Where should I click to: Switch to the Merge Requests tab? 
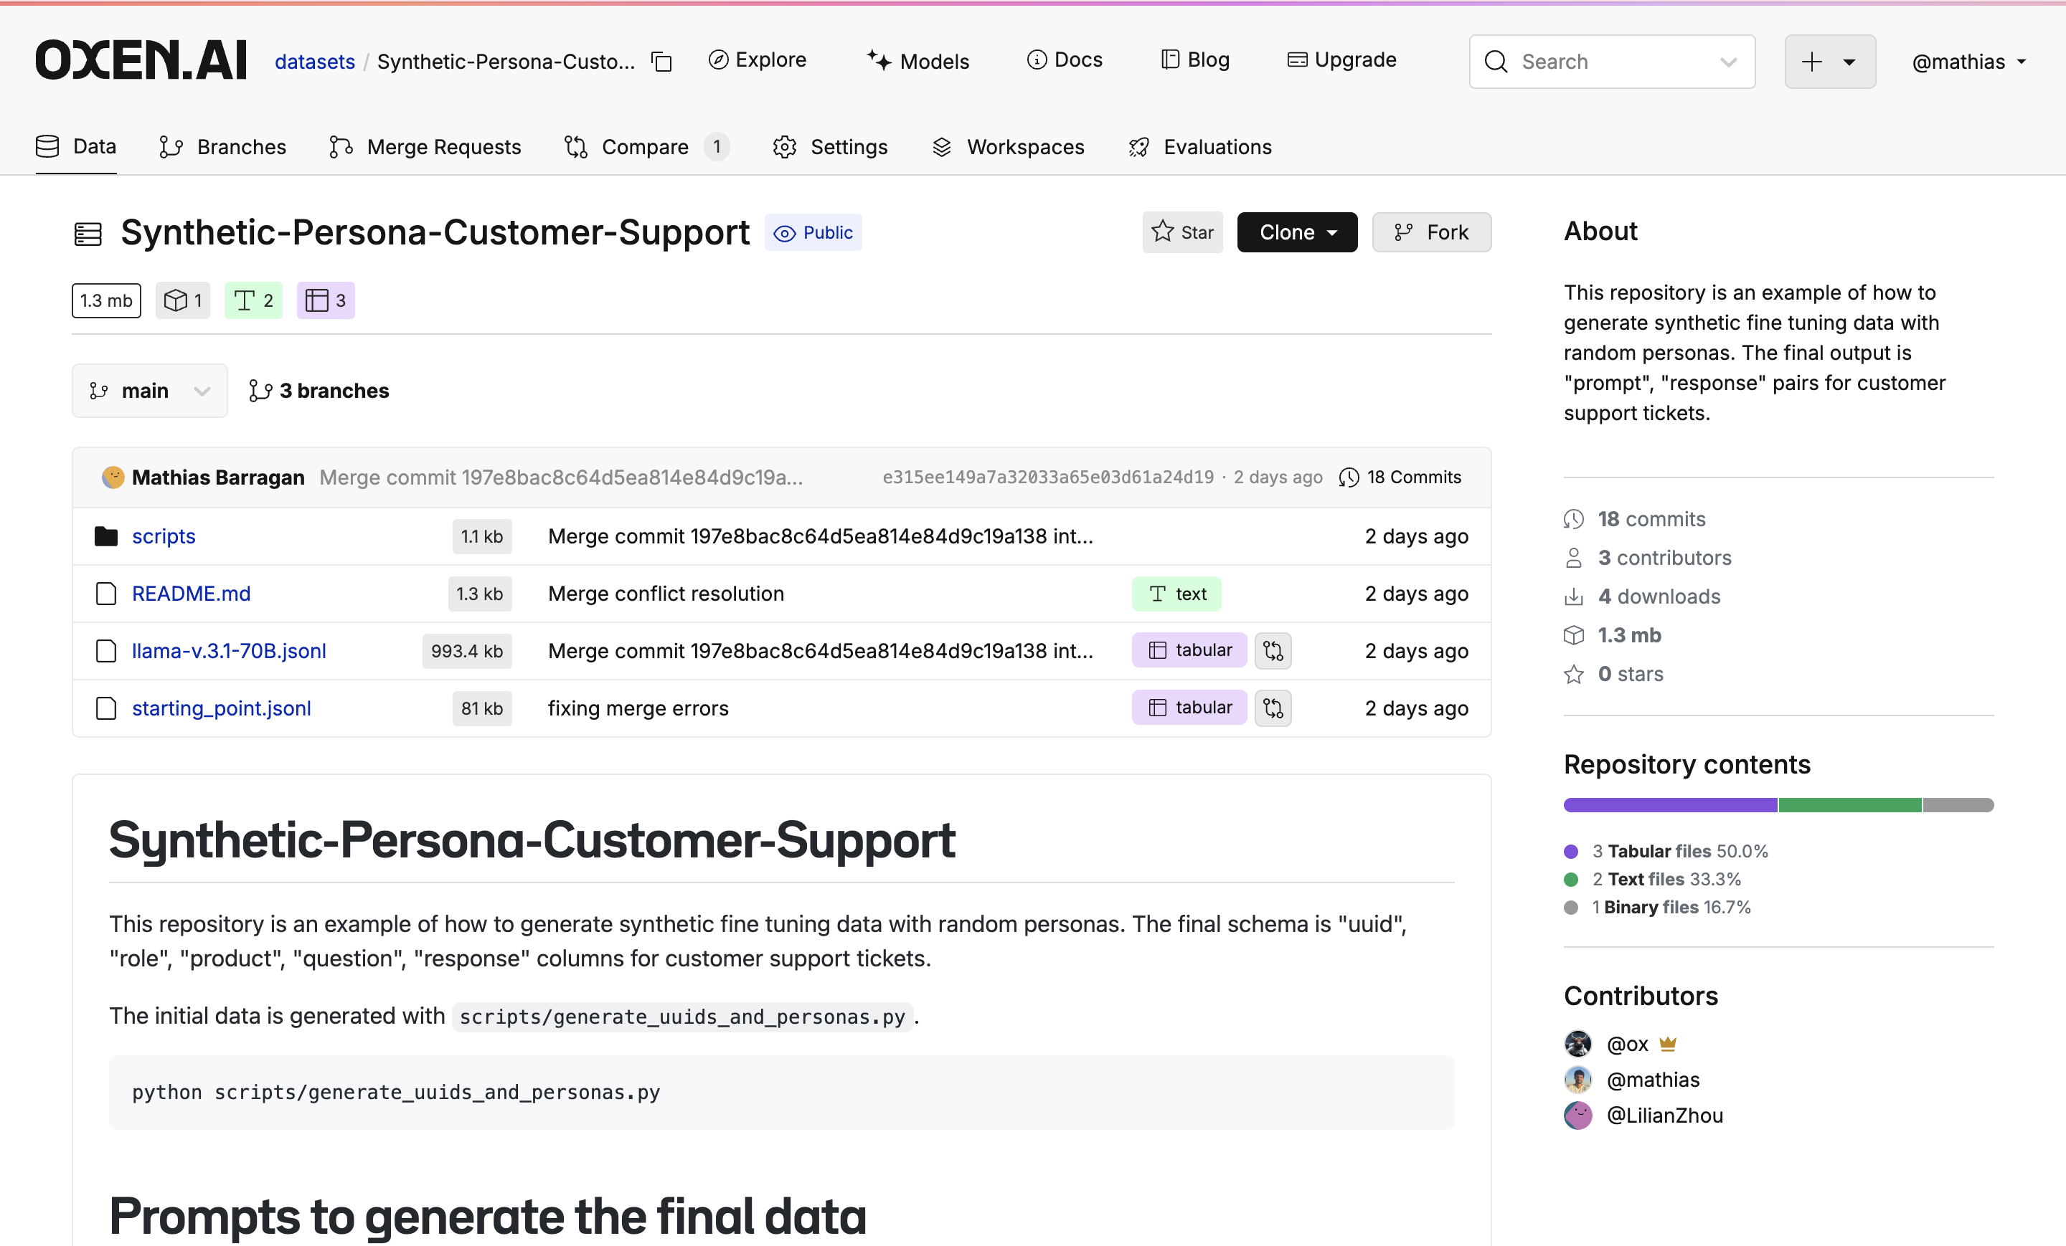click(425, 147)
